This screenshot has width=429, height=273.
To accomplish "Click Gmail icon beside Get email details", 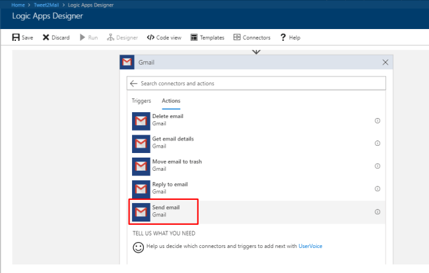I will click(x=141, y=144).
